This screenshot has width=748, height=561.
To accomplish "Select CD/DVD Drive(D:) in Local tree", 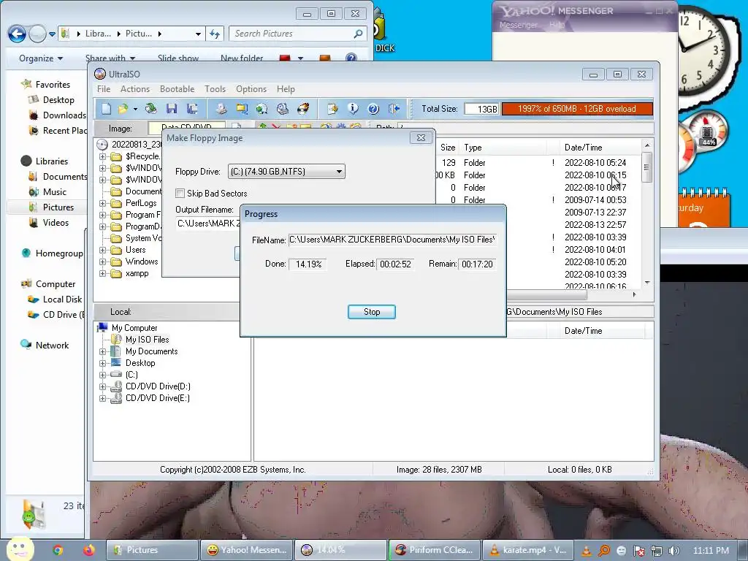I will 158,386.
